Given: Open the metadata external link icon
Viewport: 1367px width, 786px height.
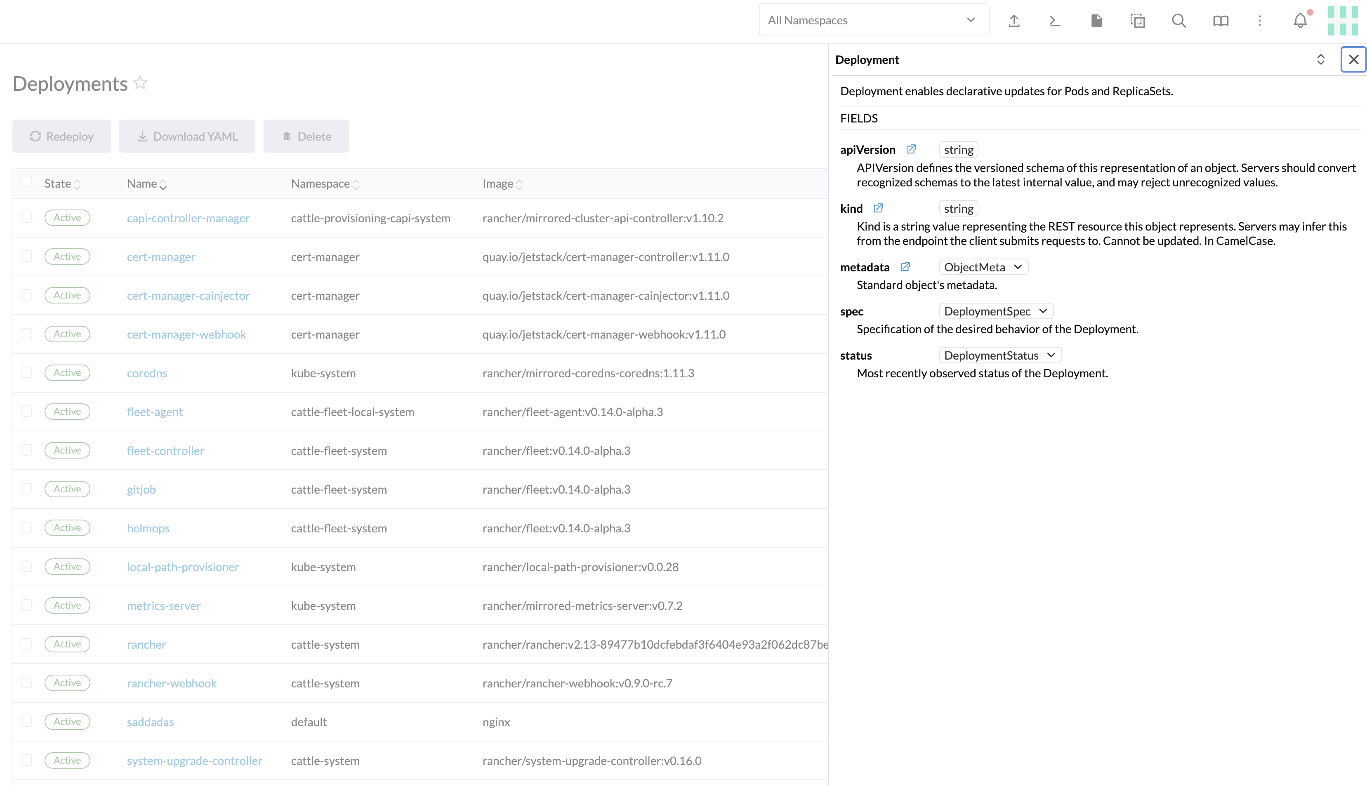Looking at the screenshot, I should (x=905, y=267).
